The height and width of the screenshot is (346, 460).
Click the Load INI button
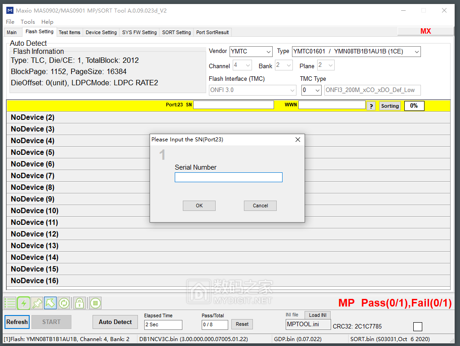click(318, 315)
